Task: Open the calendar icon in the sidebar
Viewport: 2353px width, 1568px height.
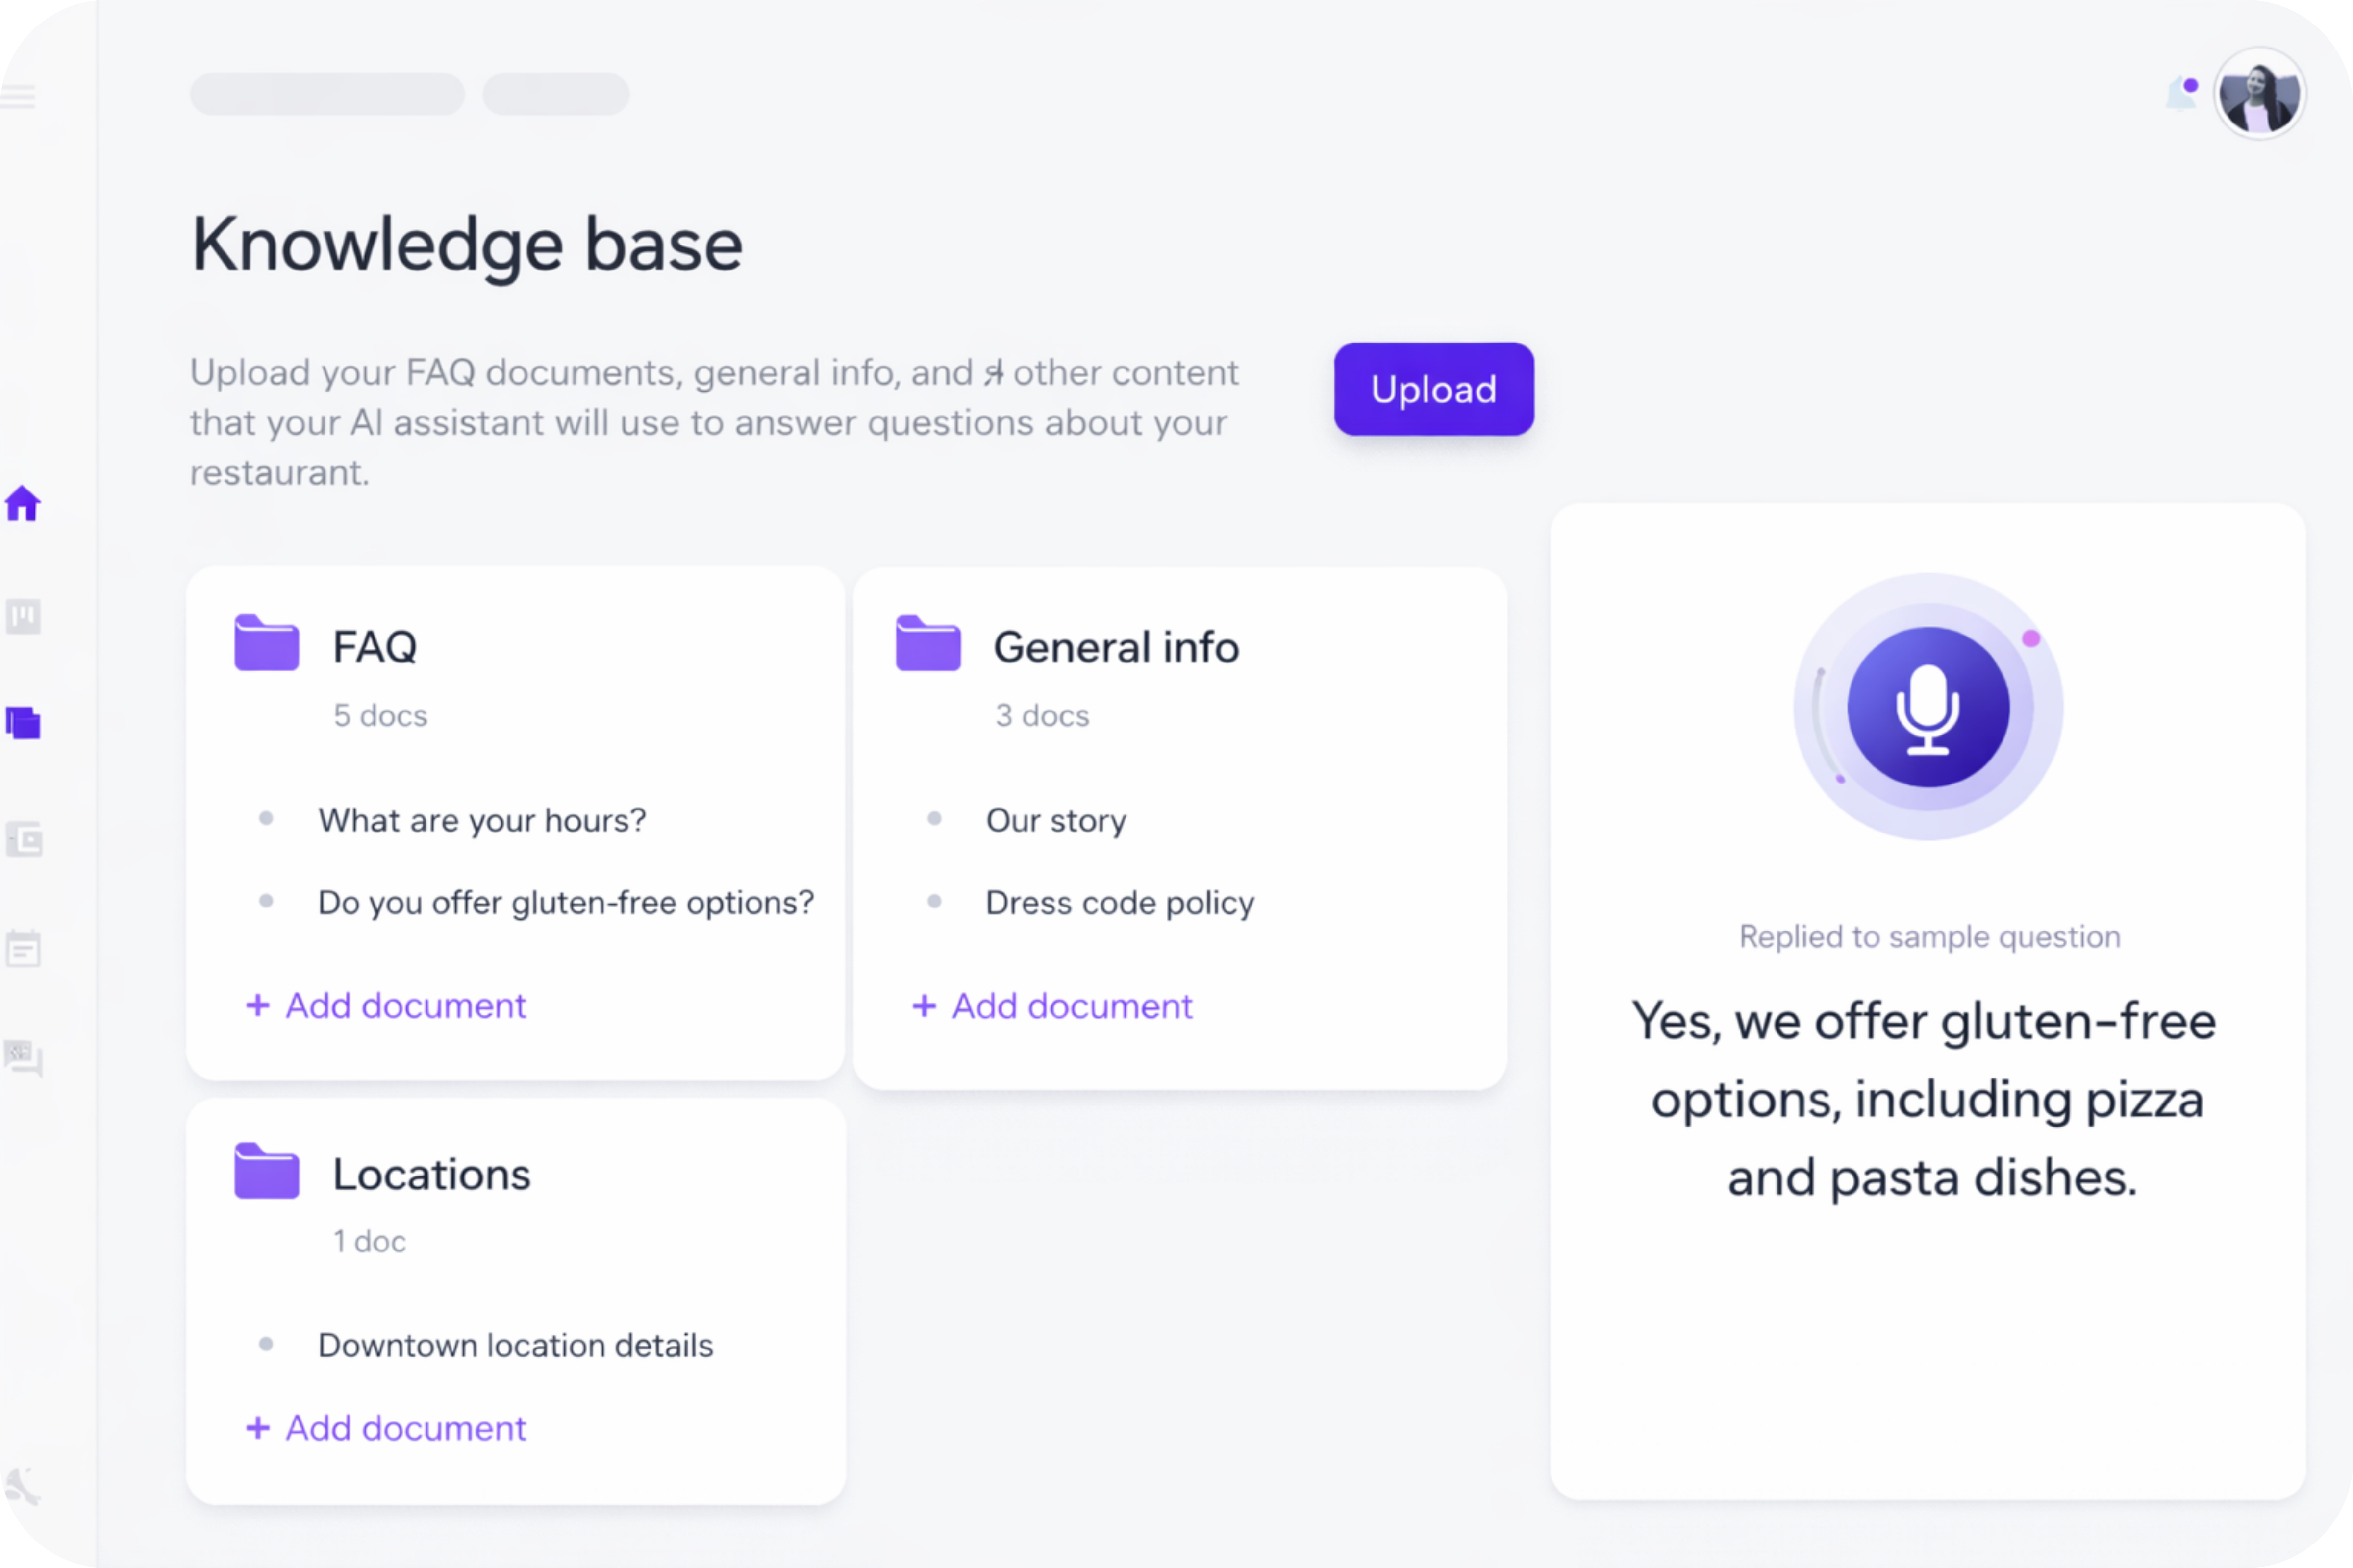Action: 22,948
